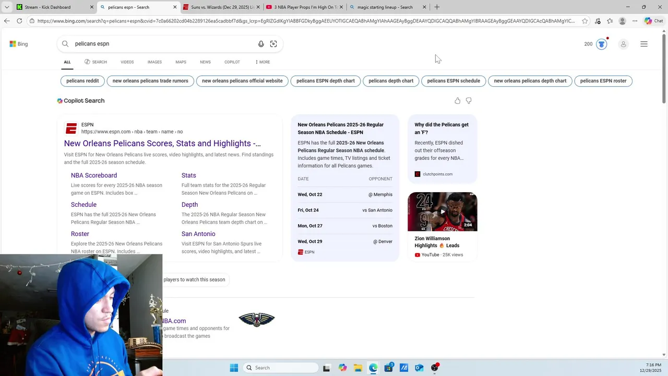Click new orleans pelicans trade rumors chip
Image resolution: width=668 pixels, height=376 pixels.
coord(150,81)
